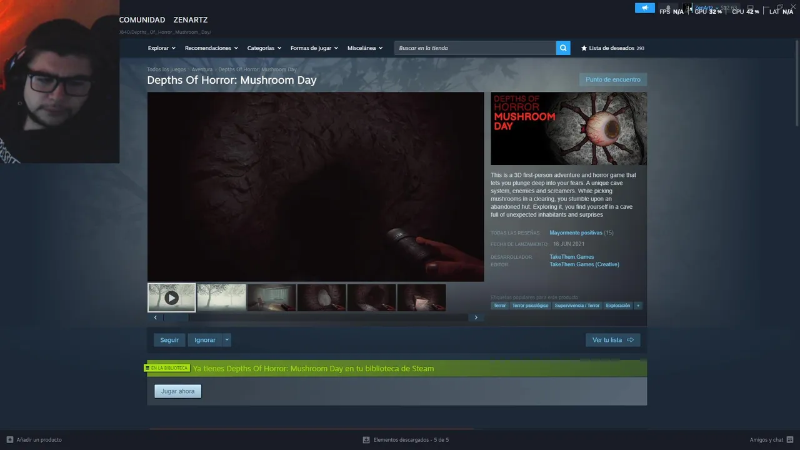This screenshot has height=450, width=800.
Task: Select the fifth dark cave thumbnail
Action: point(371,297)
